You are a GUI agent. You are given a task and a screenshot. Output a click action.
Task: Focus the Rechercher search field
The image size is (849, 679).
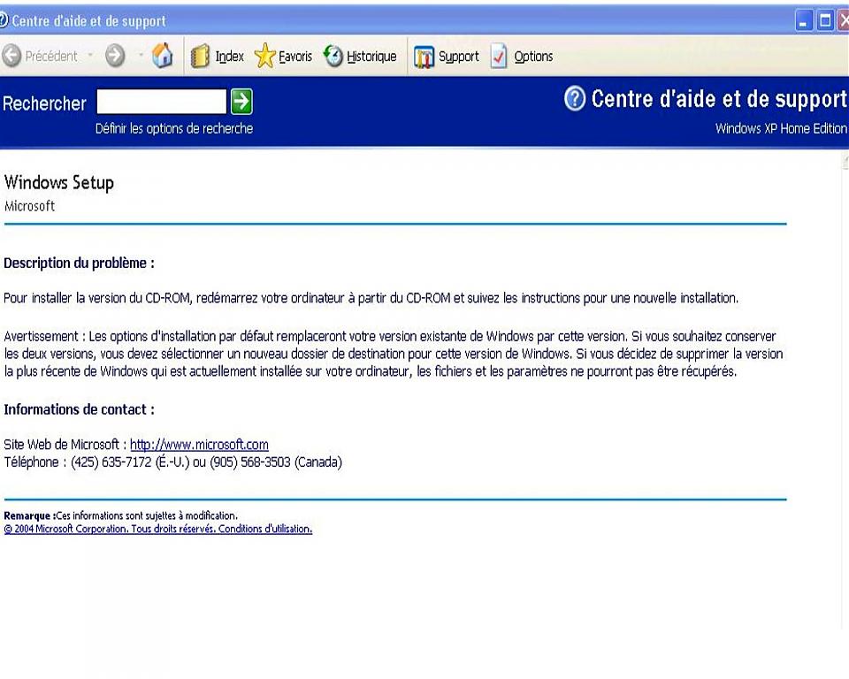pos(161,102)
